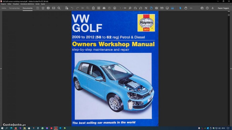Click the print icon in the toolbar

[48, 8]
